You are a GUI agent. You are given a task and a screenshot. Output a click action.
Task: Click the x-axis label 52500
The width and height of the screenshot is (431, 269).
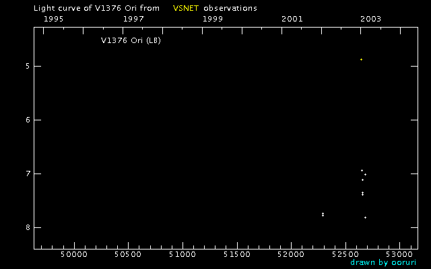pos(345,254)
